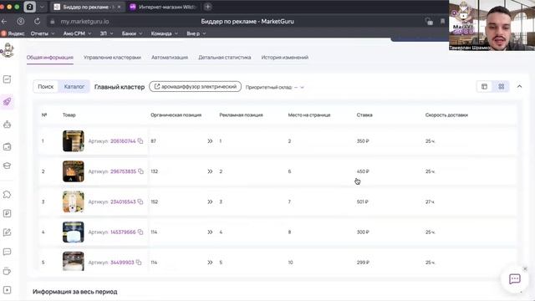Switch to История изменений tab

285,58
